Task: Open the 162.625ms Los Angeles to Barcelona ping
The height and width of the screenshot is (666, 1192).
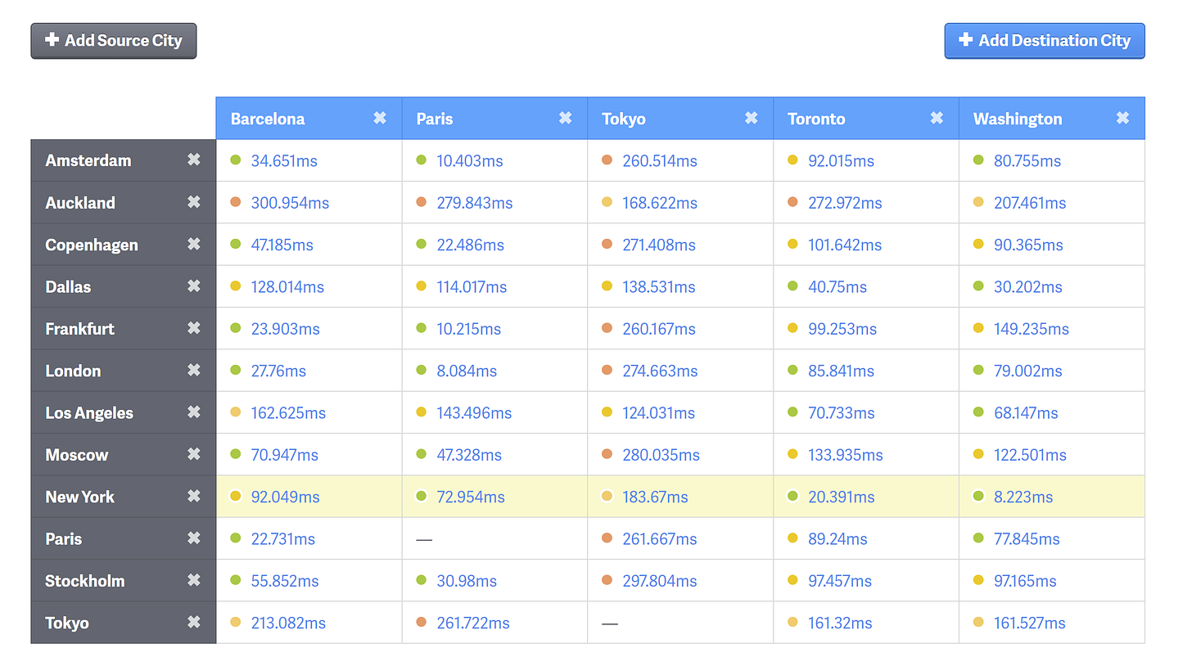Action: (x=288, y=413)
